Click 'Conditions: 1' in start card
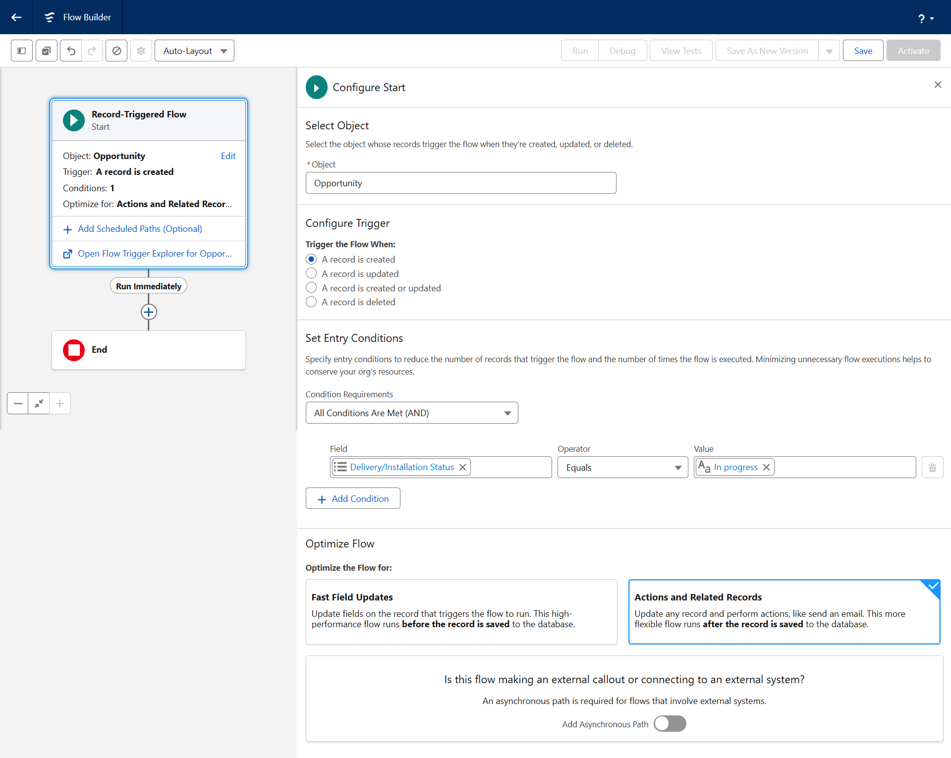 tap(89, 188)
